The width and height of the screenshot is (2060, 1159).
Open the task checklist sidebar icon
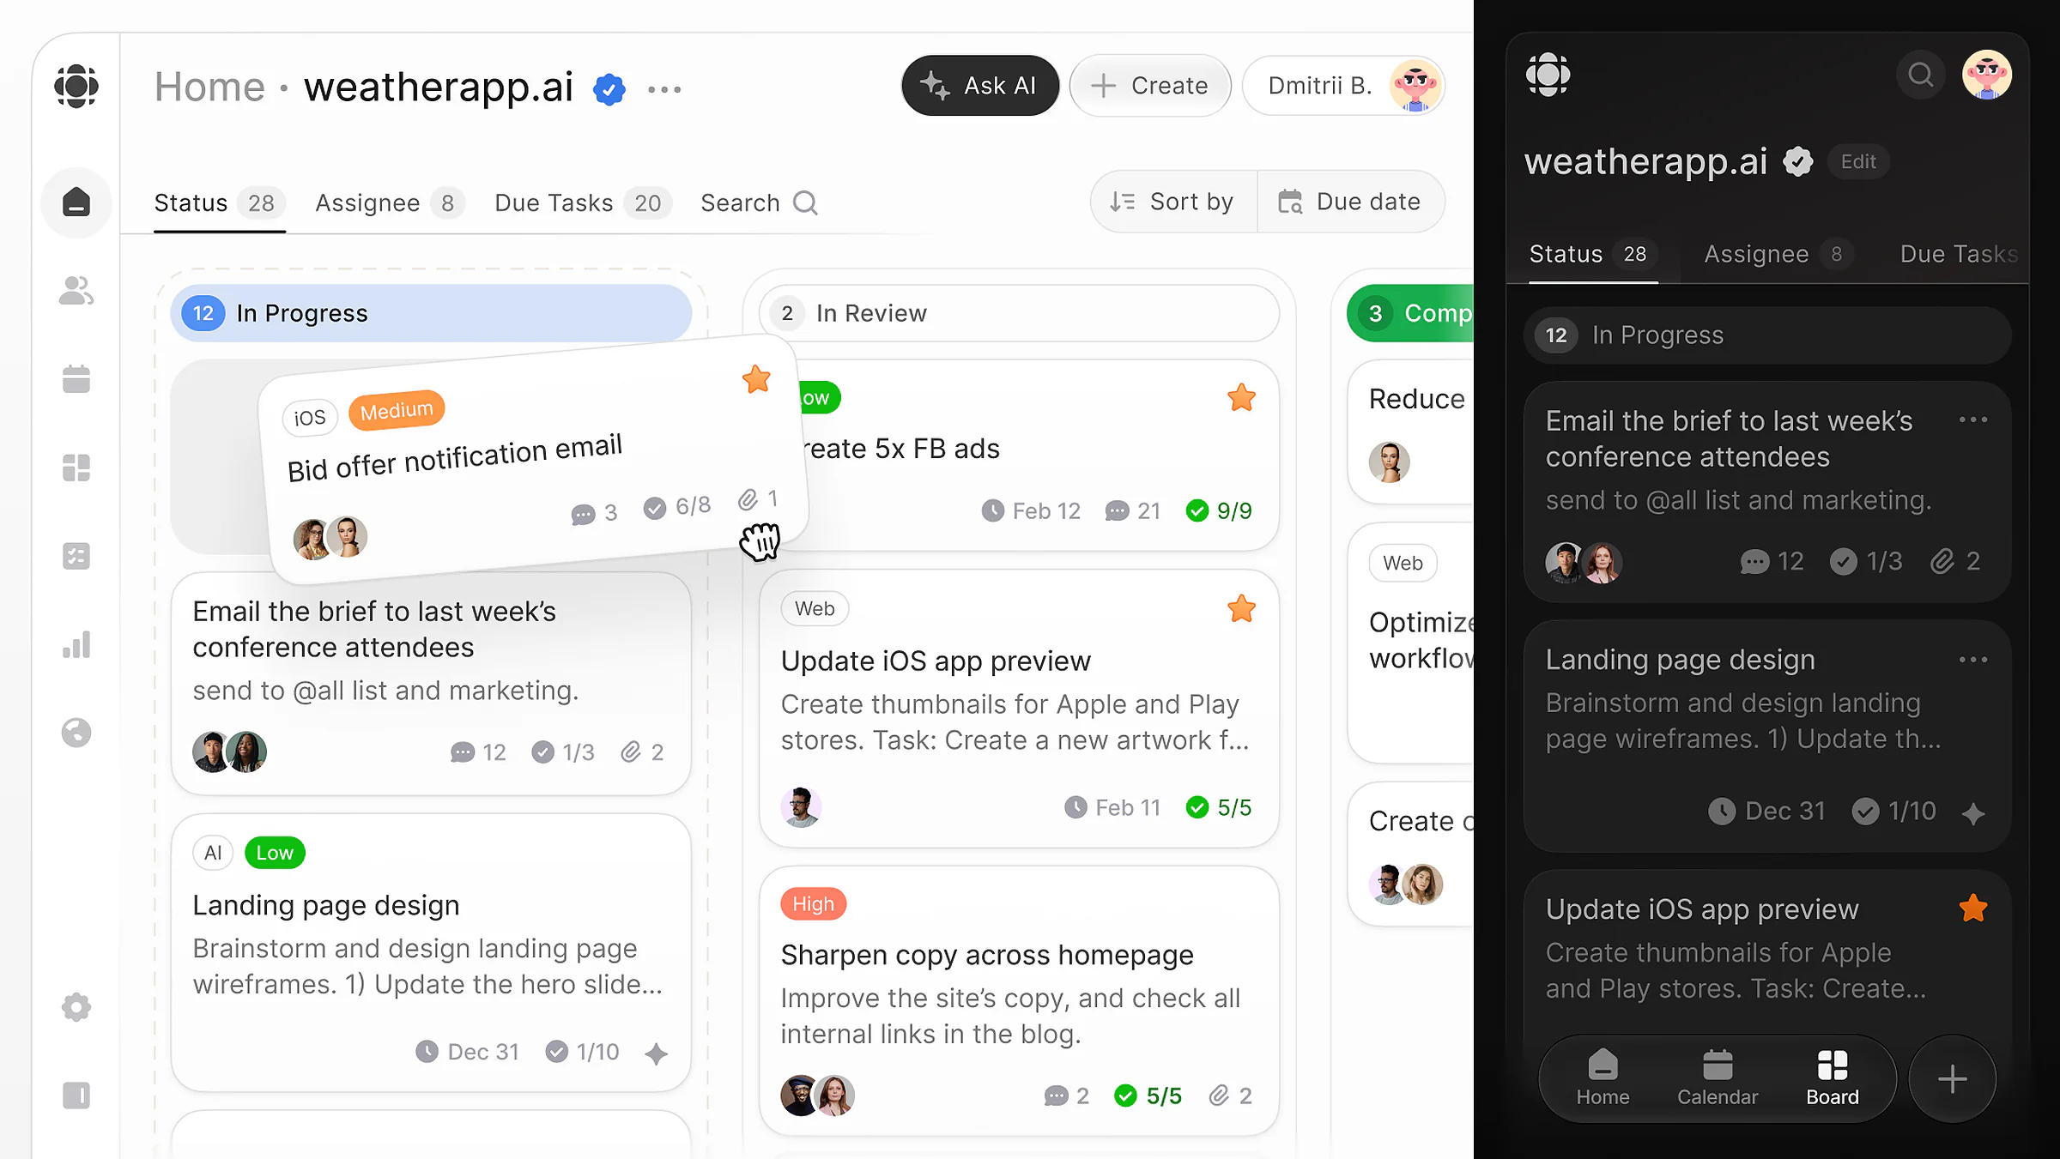(76, 556)
